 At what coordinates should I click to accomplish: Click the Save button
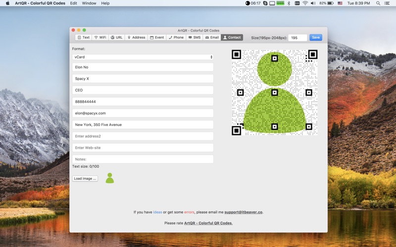316,38
